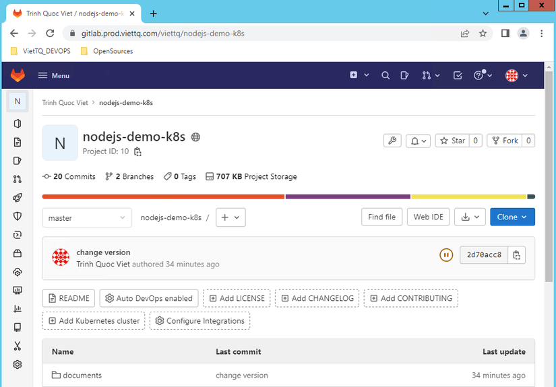Expand the download source code dropdown
The width and height of the screenshot is (556, 387).
(470, 217)
